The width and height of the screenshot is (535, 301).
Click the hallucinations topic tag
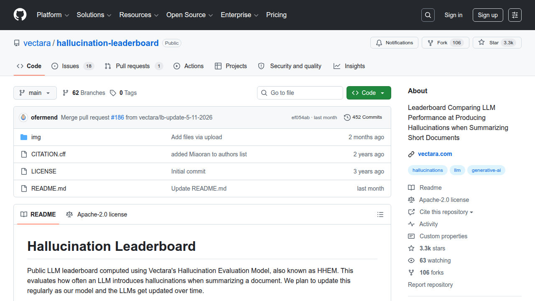pyautogui.click(x=428, y=170)
